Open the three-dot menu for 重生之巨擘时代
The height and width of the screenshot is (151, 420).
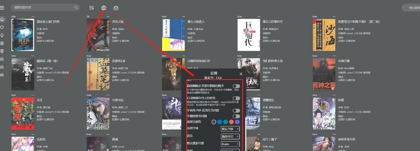[x=259, y=17]
